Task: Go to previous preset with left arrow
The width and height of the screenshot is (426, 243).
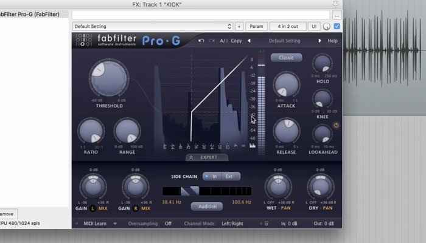Action: tap(249, 41)
